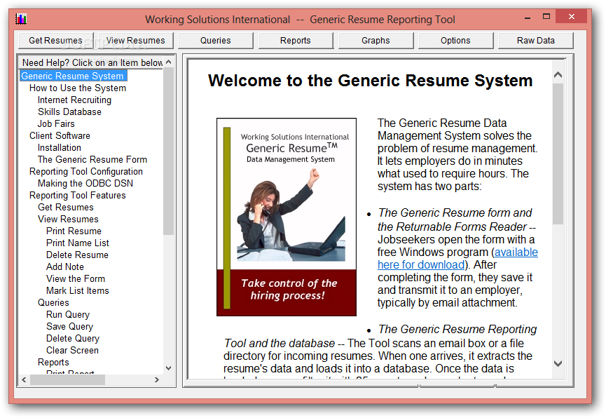The height and width of the screenshot is (418, 606).
Task: Click help tree scroll left arrow
Action: tap(24, 379)
